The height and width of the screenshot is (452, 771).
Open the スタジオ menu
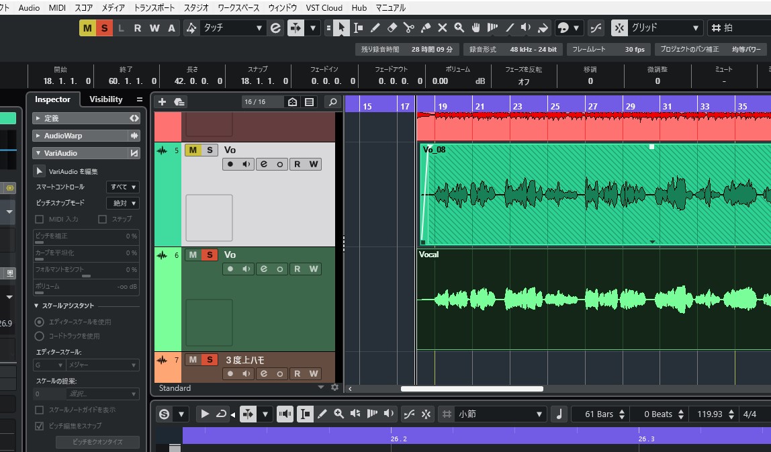coord(196,8)
